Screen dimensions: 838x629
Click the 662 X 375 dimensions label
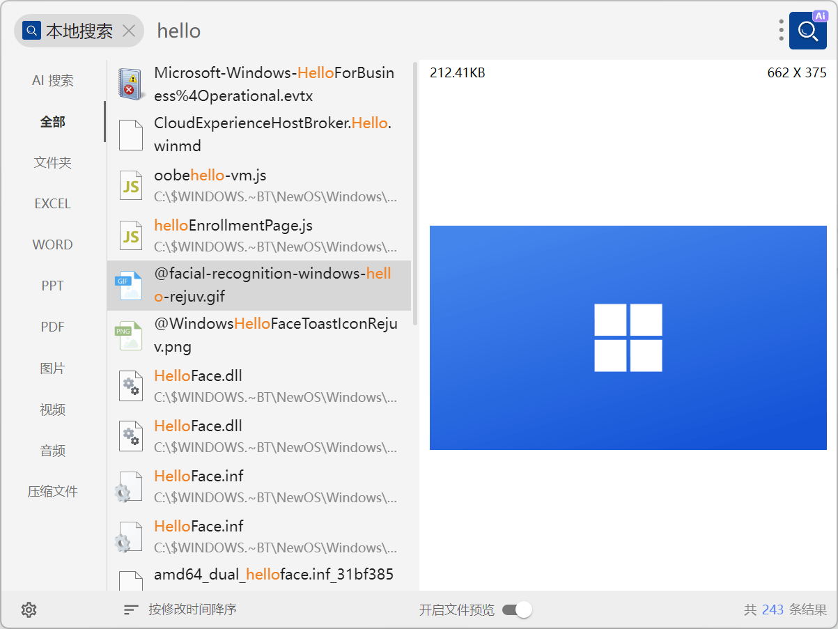pyautogui.click(x=797, y=72)
